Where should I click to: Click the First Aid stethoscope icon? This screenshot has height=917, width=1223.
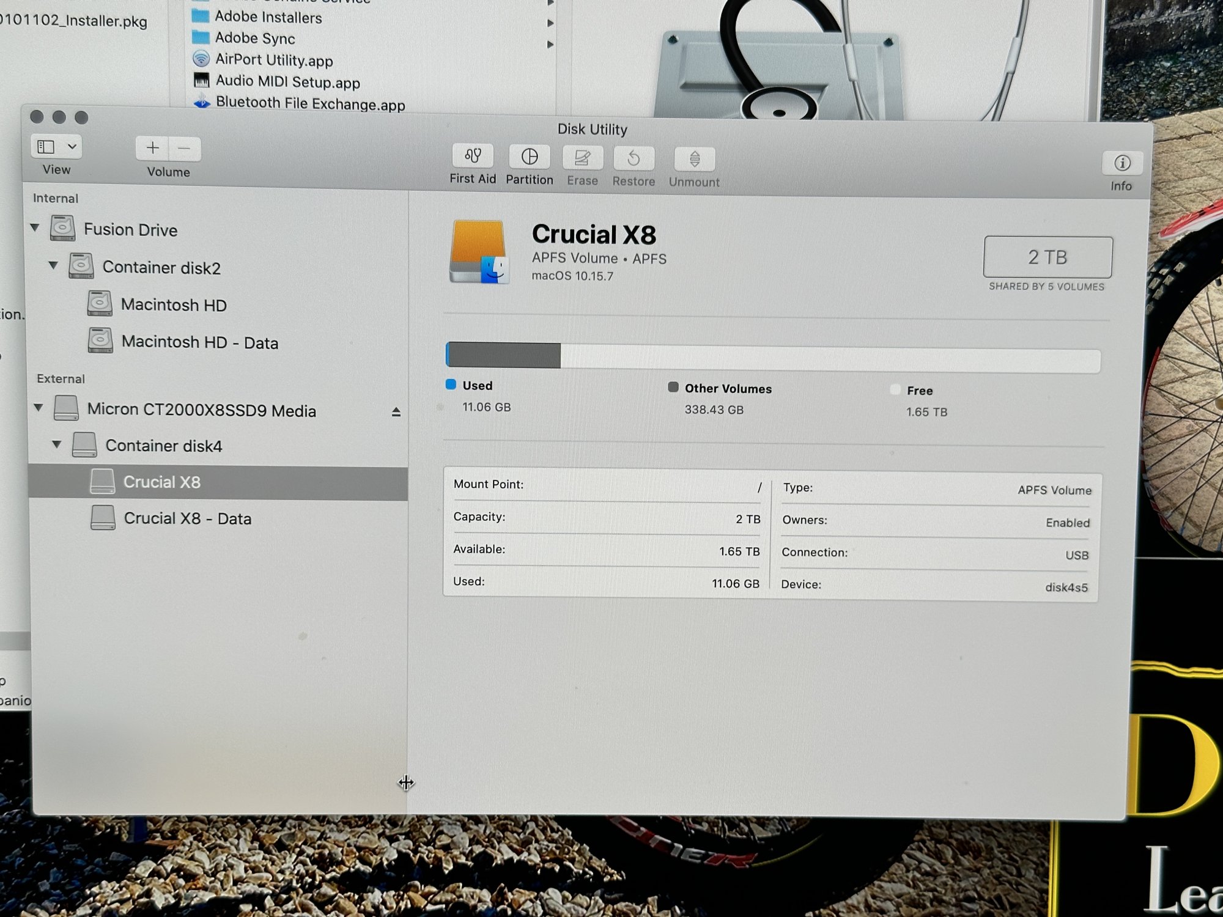pos(472,157)
